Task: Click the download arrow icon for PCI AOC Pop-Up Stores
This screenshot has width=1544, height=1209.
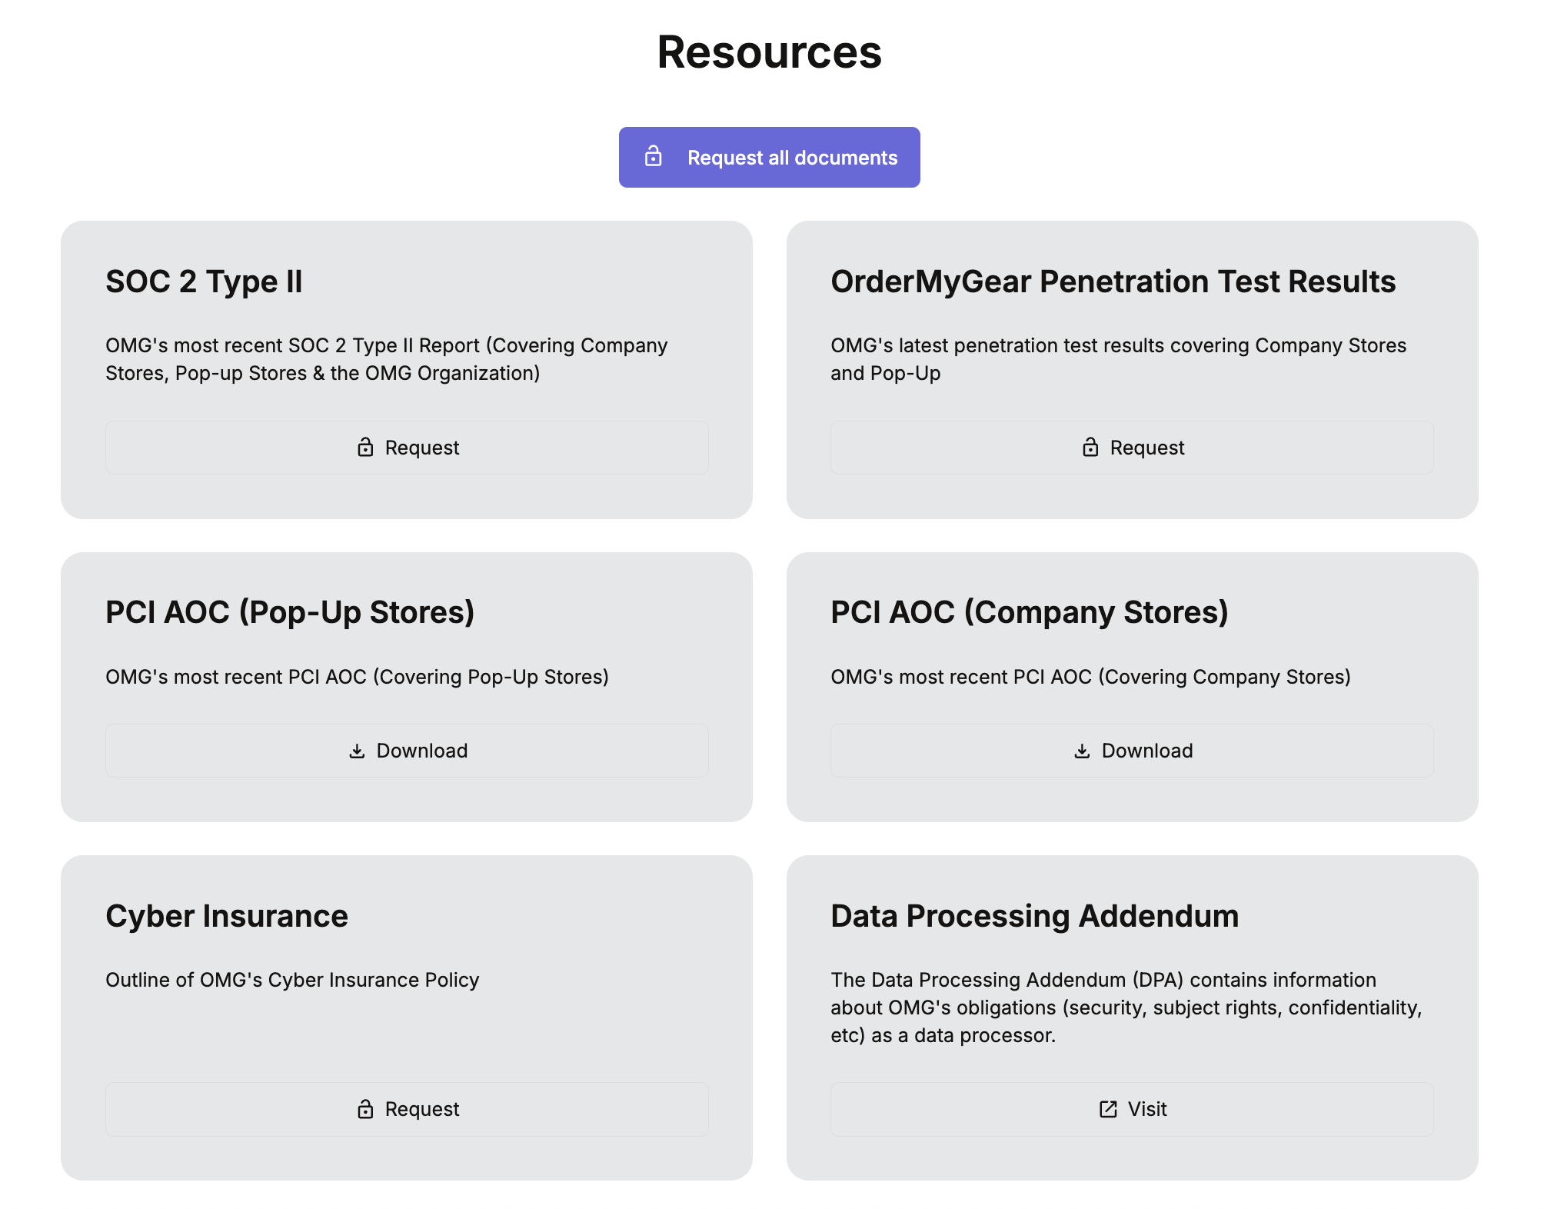Action: coord(357,751)
